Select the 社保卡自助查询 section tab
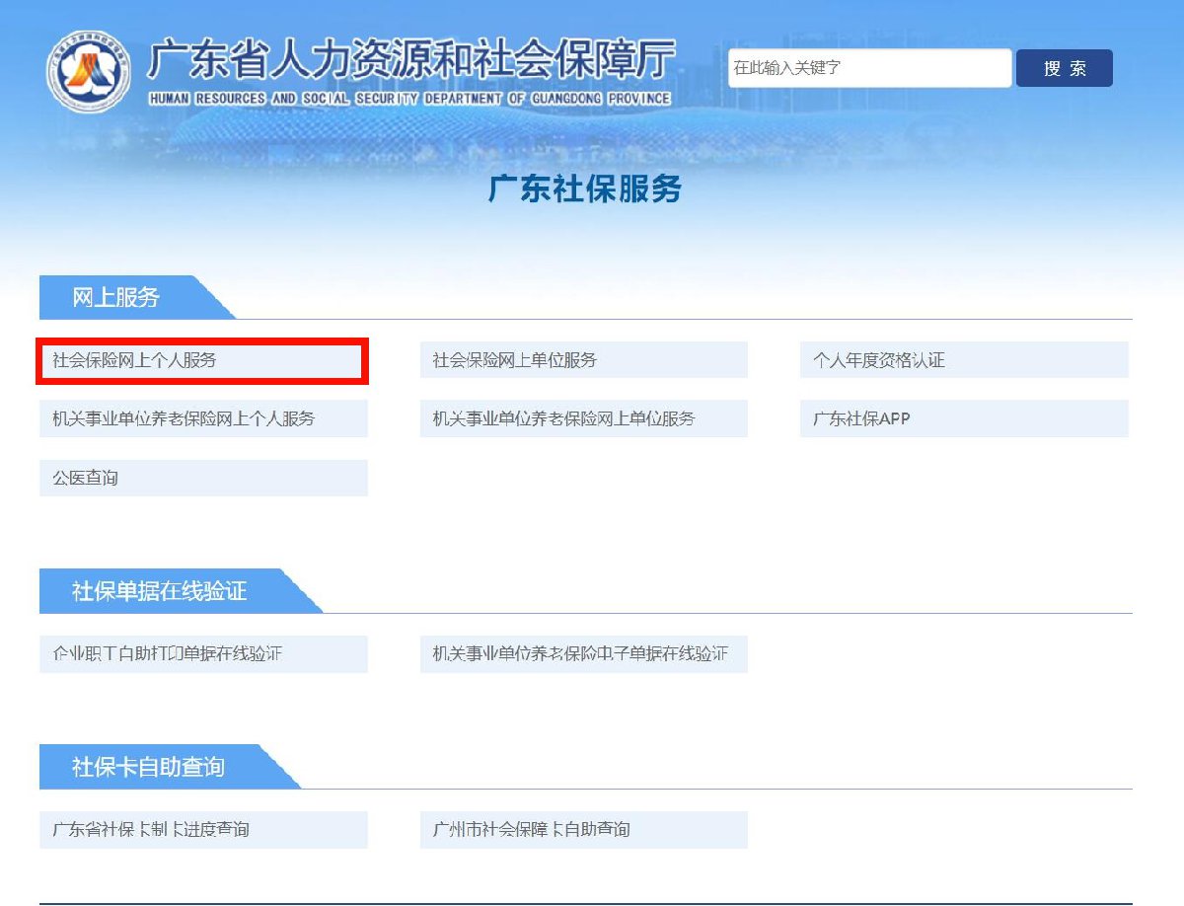Image resolution: width=1184 pixels, height=906 pixels. point(149,767)
